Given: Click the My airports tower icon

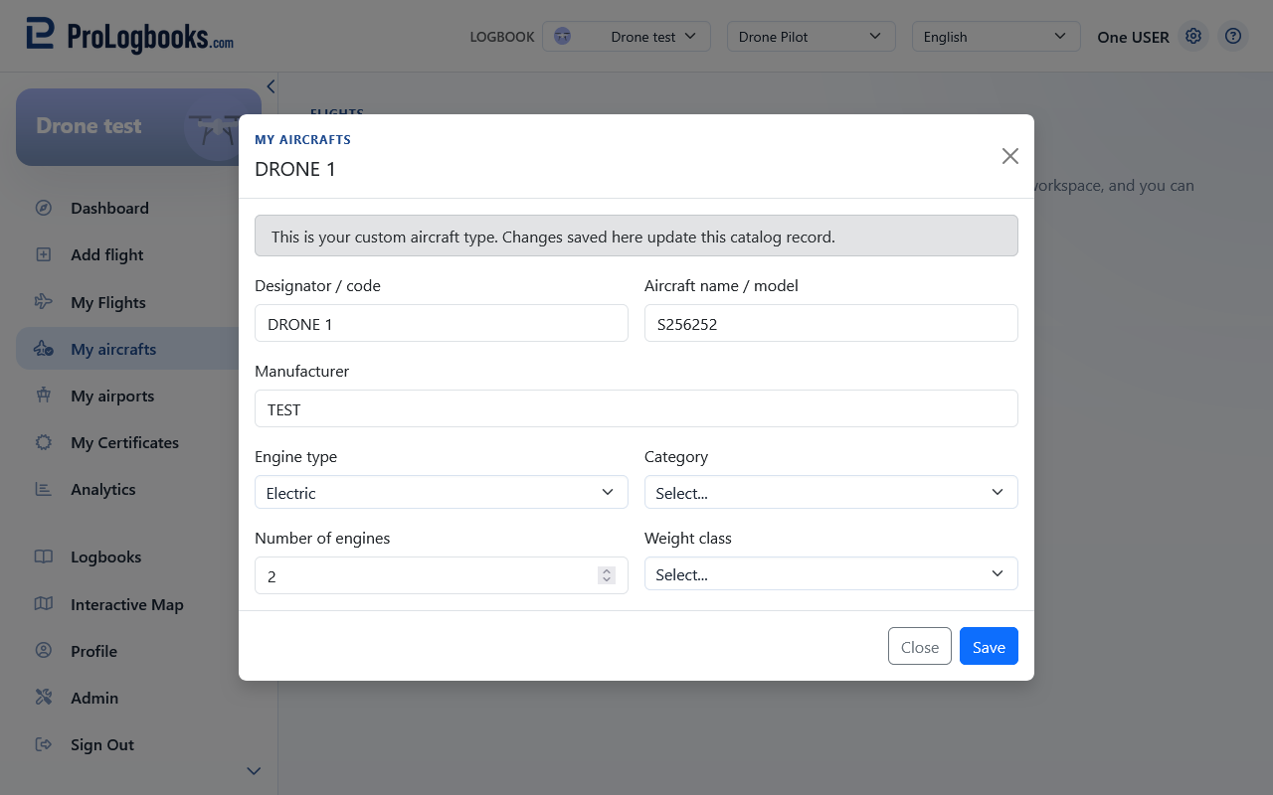Looking at the screenshot, I should (x=44, y=396).
